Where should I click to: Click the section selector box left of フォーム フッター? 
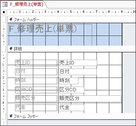click(4, 117)
